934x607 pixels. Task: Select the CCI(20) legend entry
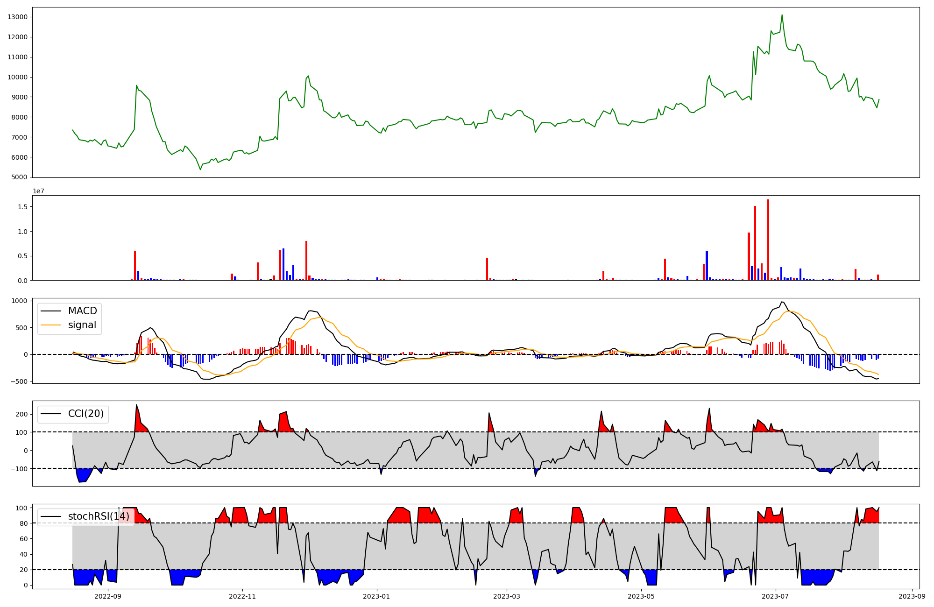[x=86, y=414]
